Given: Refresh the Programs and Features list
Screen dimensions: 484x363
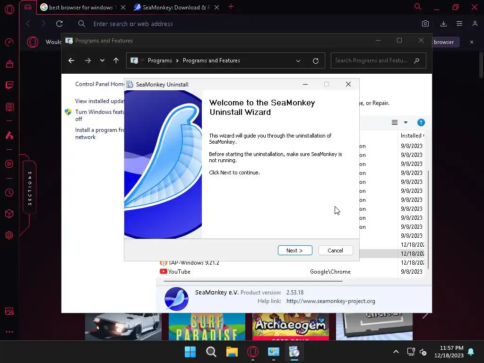Looking at the screenshot, I should 315,61.
